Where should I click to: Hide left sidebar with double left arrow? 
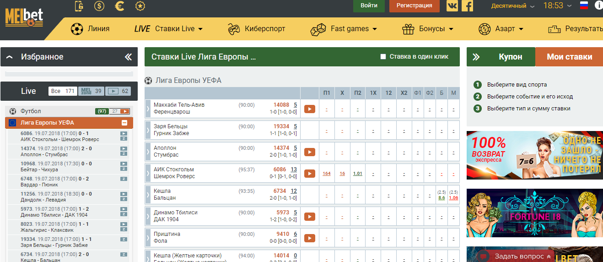tap(128, 57)
